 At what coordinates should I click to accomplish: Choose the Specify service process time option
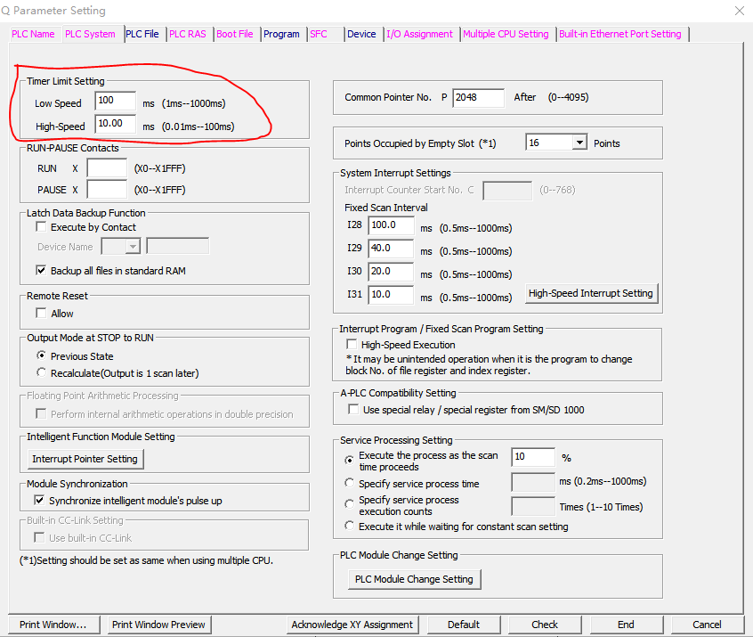click(x=350, y=483)
